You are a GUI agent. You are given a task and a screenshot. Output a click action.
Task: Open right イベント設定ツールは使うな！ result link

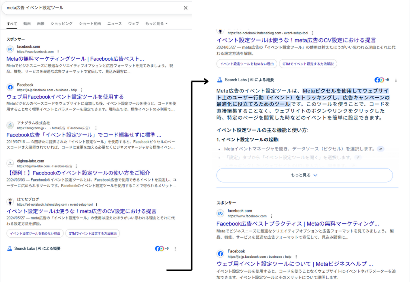[x=296, y=40]
